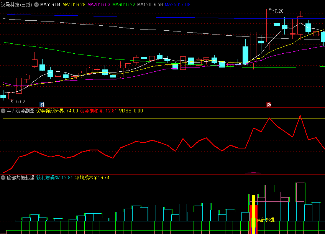
Task: Select the 主力资金副图 indicator name
Action: 21,111
